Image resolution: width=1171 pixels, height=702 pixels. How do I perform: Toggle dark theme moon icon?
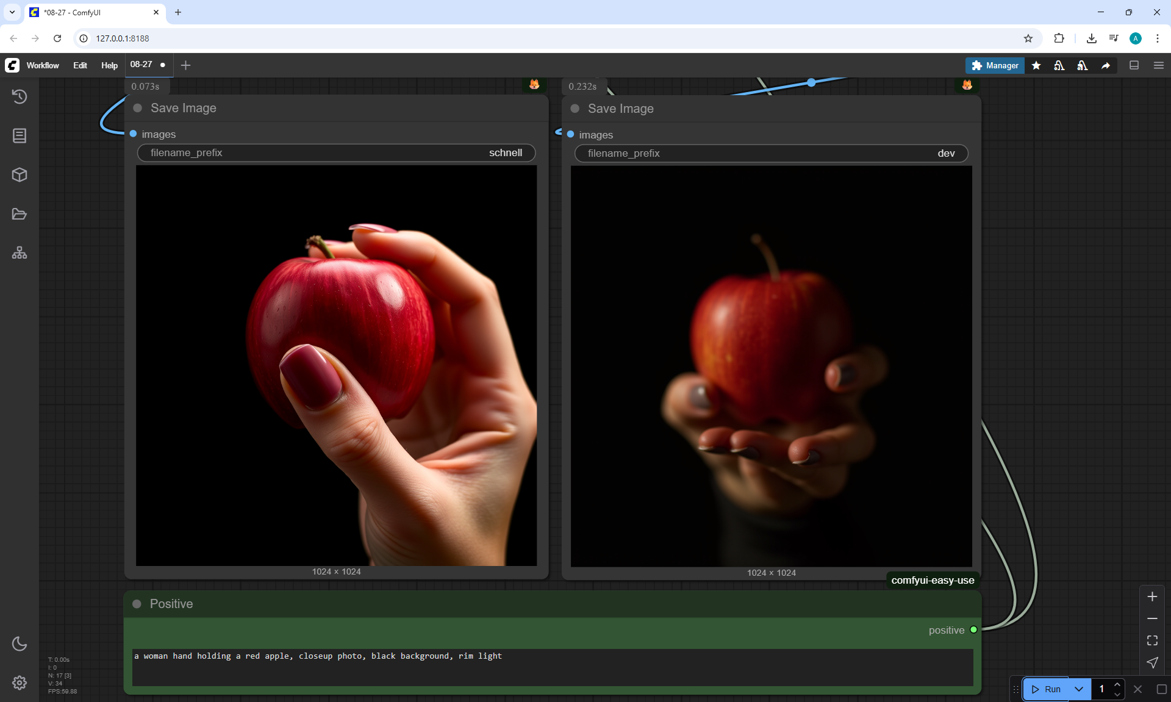(x=20, y=643)
